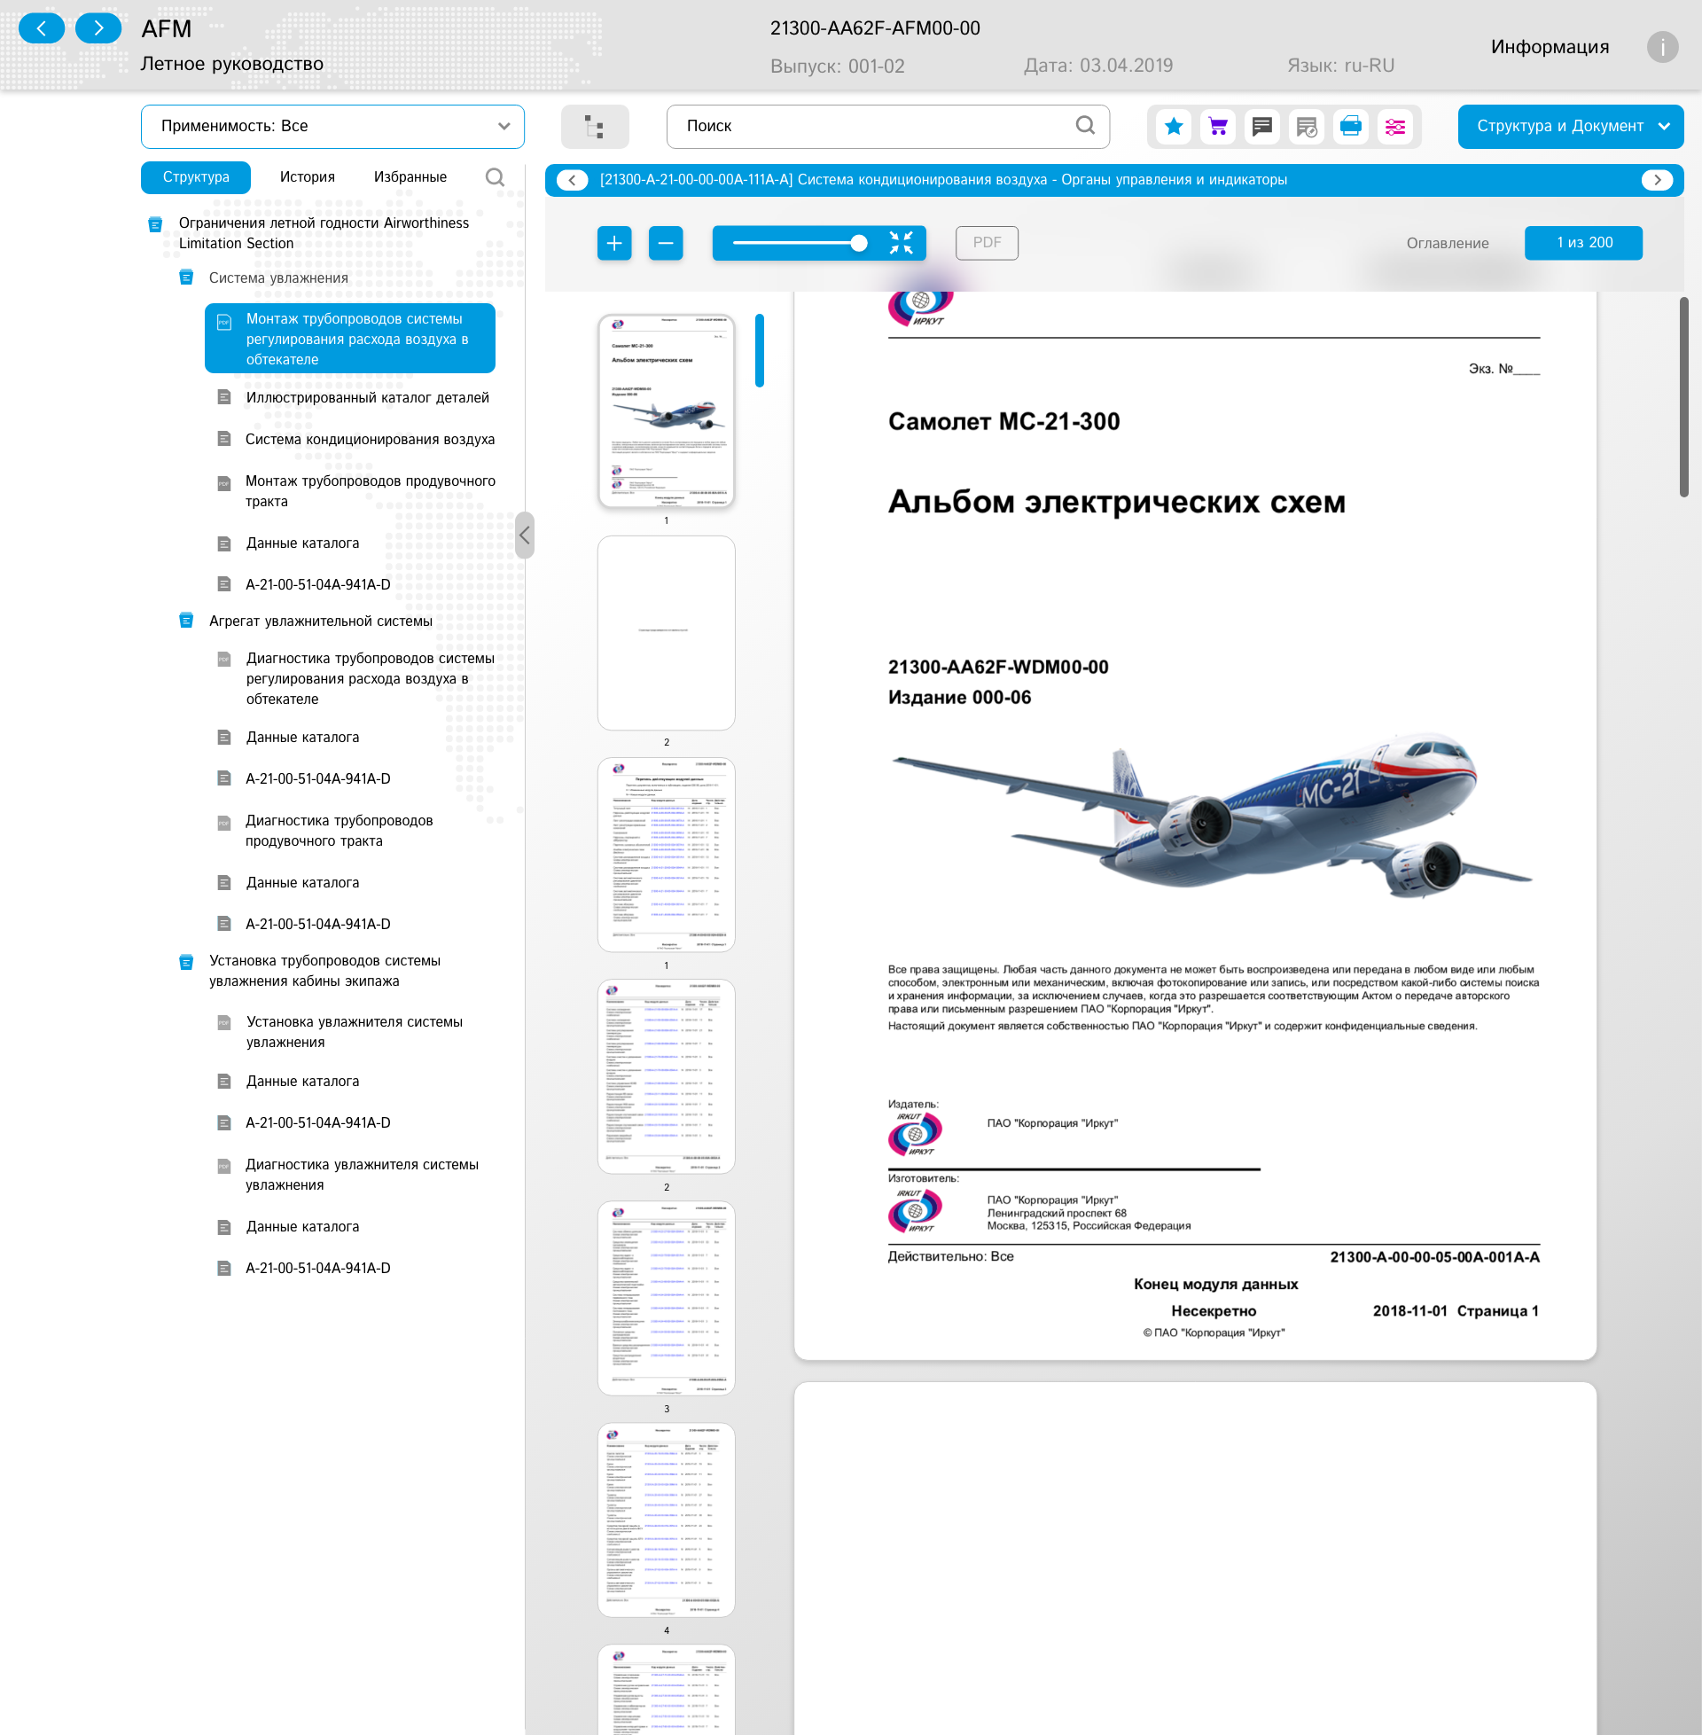Screen dimensions: 1702x1735
Task: Add to favorites with the star icon
Action: (x=1174, y=126)
